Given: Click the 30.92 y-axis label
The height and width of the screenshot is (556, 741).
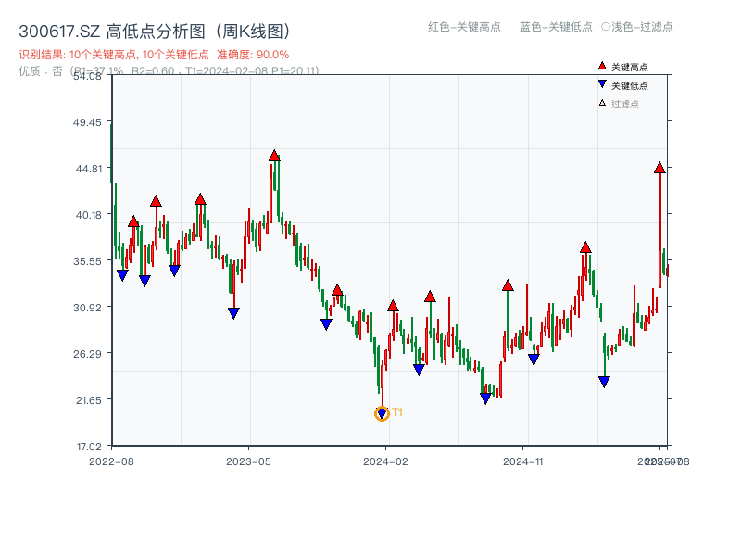Looking at the screenshot, I should pos(87,308).
